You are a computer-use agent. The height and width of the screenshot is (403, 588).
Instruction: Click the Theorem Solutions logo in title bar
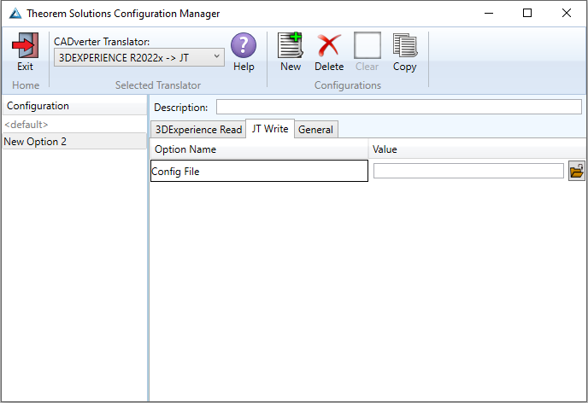click(x=15, y=14)
